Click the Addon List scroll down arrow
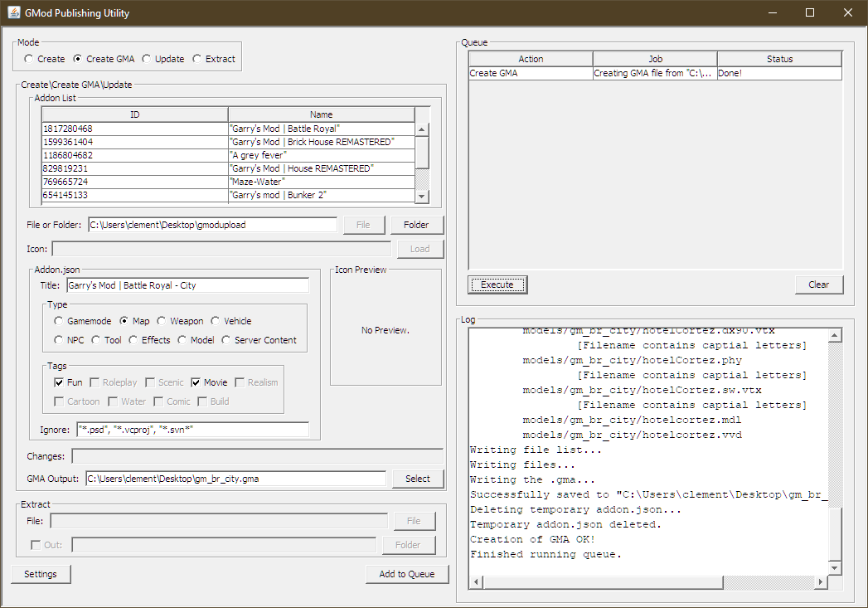This screenshot has width=868, height=608. (422, 196)
